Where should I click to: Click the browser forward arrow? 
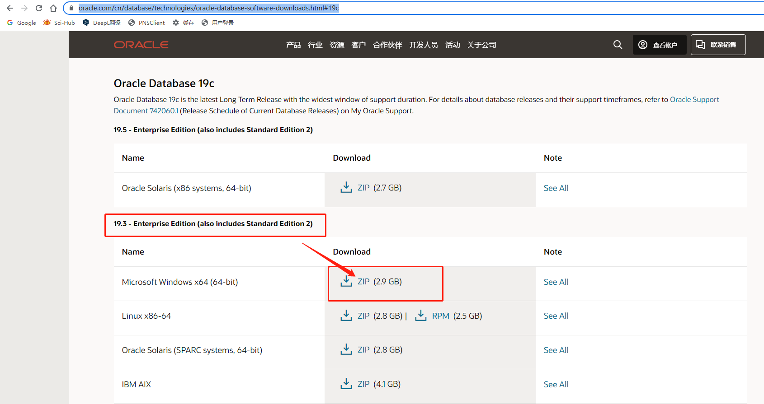click(x=24, y=8)
